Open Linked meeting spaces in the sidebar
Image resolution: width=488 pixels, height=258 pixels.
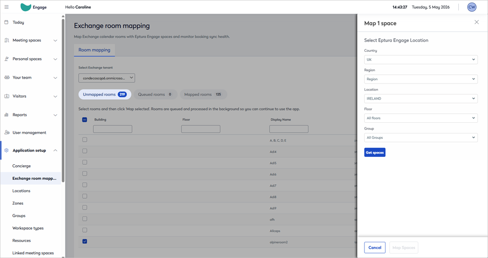(33, 253)
